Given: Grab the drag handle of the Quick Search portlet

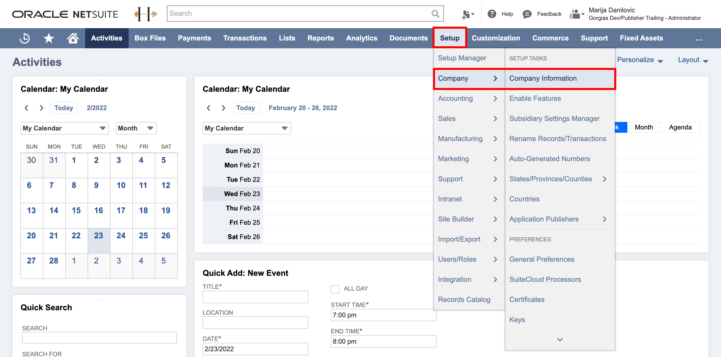Looking at the screenshot, I should click(99, 300).
